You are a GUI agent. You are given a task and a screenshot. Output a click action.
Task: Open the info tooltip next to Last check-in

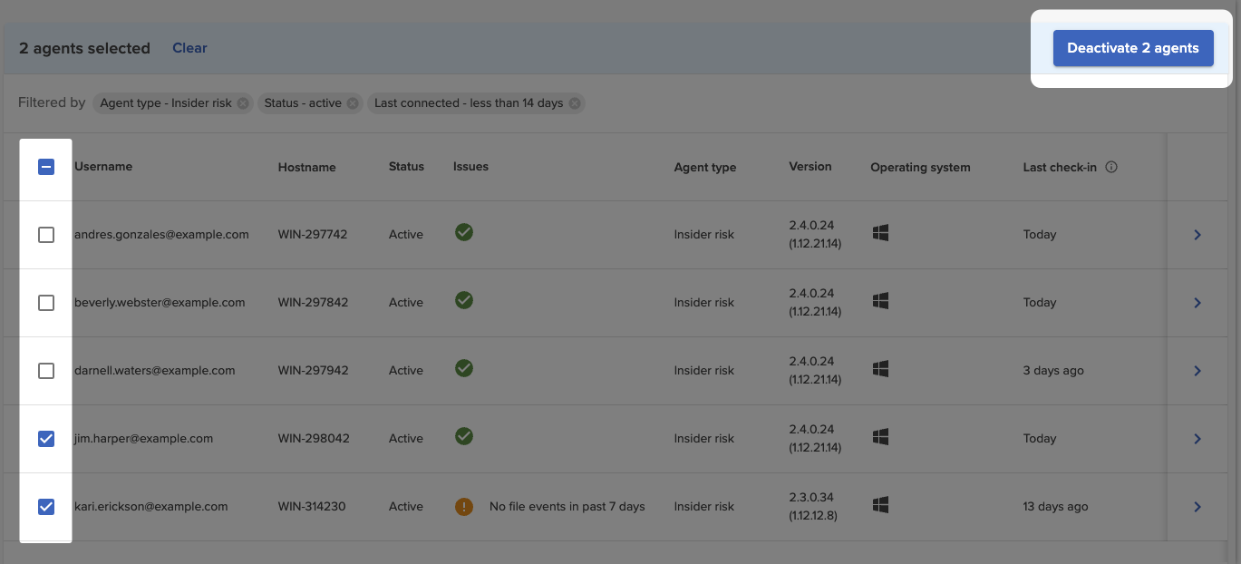(x=1112, y=167)
